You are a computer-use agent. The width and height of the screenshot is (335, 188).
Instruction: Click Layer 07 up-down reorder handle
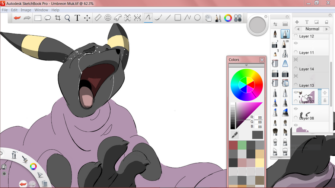tap(325, 93)
